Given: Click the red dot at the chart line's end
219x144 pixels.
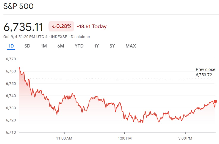Looking at the screenshot, I should [x=215, y=101].
